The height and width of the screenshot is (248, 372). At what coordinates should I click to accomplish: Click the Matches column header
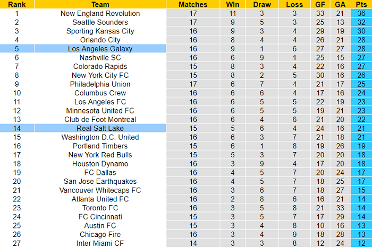coord(193,4)
